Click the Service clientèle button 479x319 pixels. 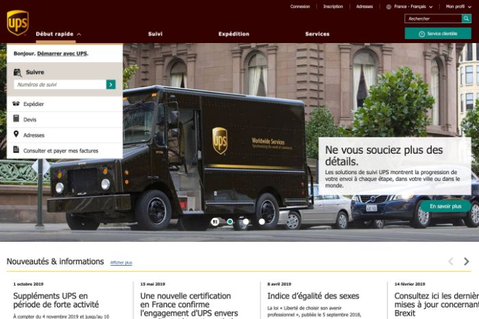[438, 33]
